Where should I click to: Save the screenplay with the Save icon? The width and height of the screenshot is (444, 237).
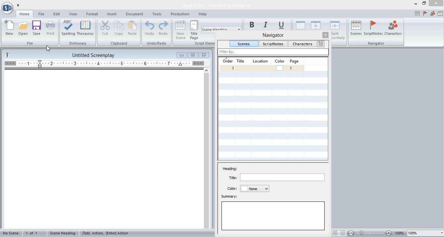click(36, 28)
